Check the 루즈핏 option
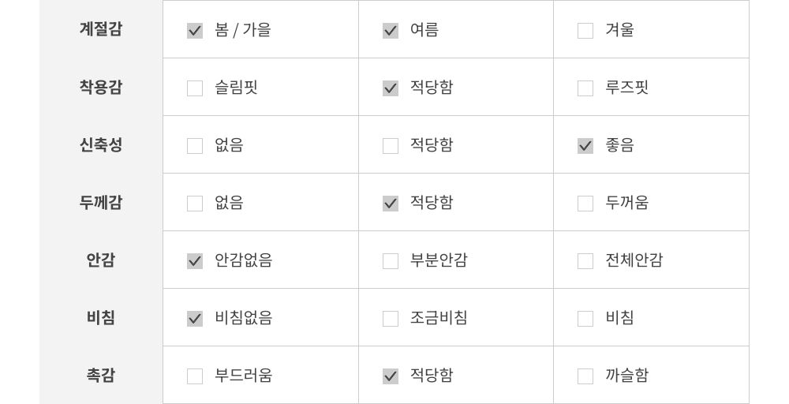789x404 pixels. click(585, 88)
